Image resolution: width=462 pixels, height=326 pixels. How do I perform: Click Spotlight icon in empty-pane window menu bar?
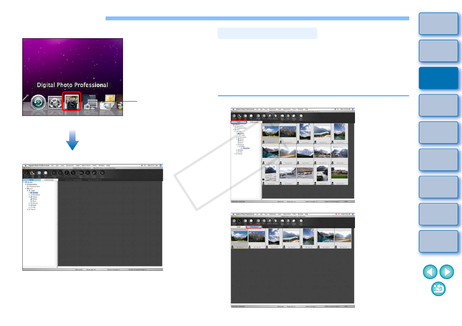[x=161, y=165]
